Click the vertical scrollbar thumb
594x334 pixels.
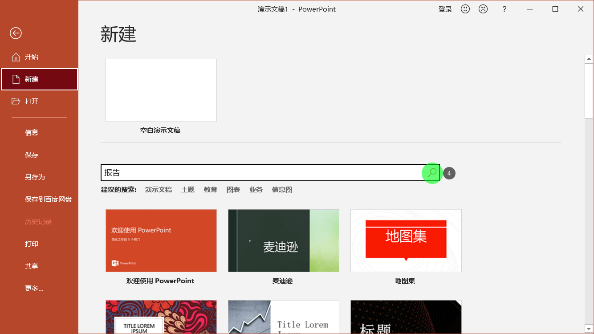(589, 91)
